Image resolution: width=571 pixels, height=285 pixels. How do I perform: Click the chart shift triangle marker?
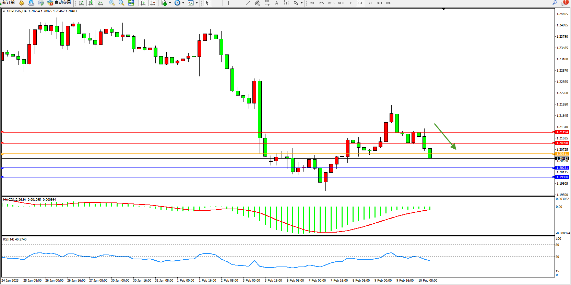click(443, 9)
